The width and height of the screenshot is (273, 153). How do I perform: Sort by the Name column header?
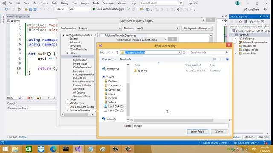(137, 65)
